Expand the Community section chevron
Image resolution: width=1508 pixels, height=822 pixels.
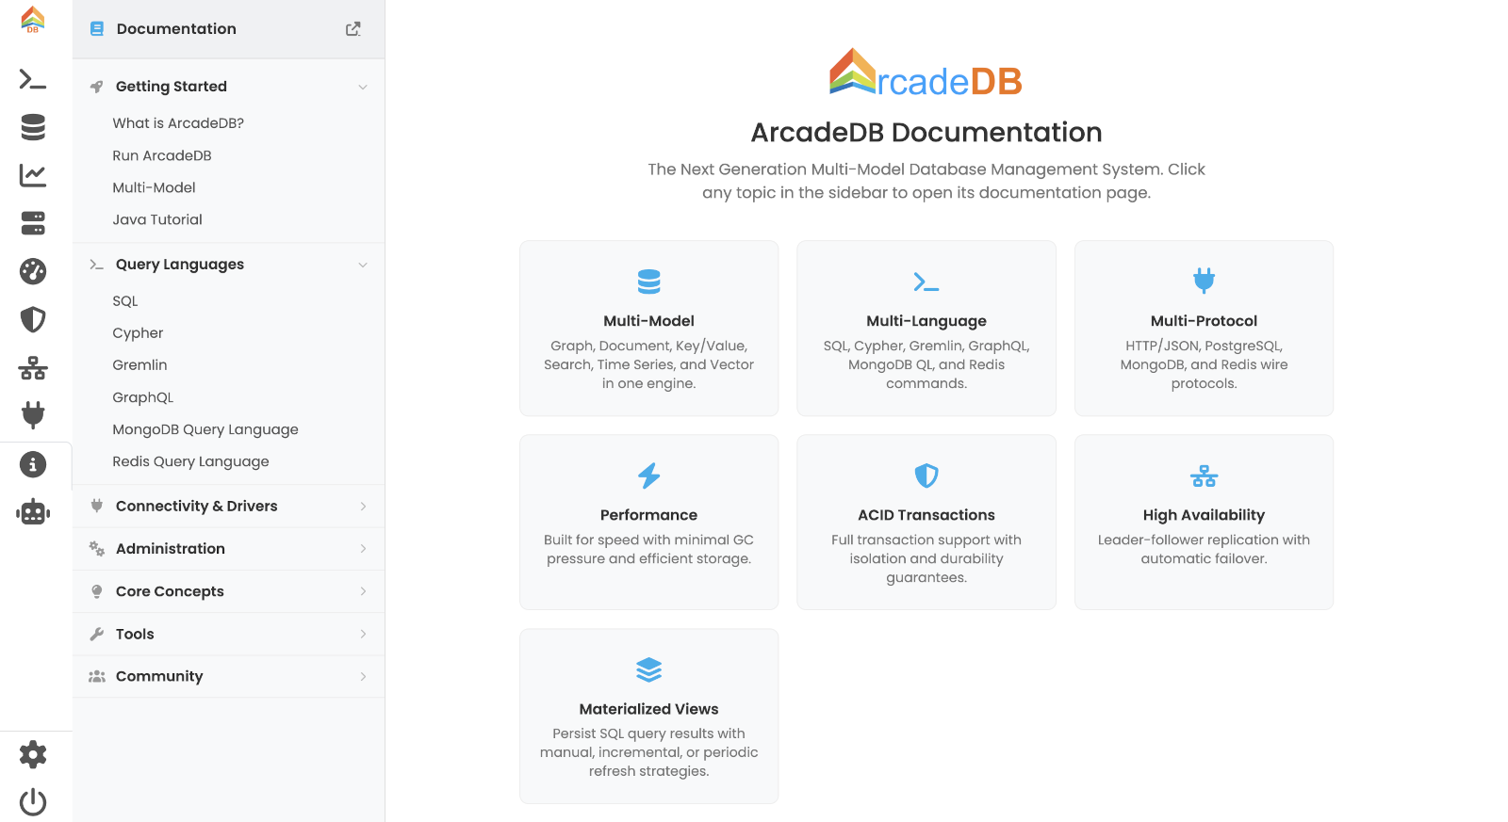[363, 677]
